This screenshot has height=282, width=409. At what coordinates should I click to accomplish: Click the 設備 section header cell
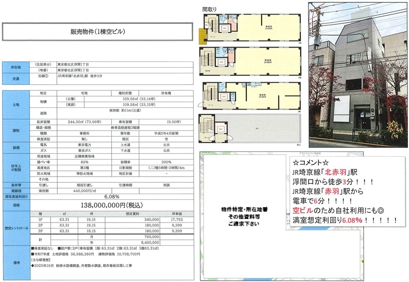click(x=16, y=148)
